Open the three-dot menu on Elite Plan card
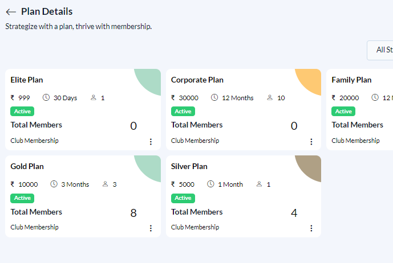Image resolution: width=393 pixels, height=263 pixels. coord(151,142)
